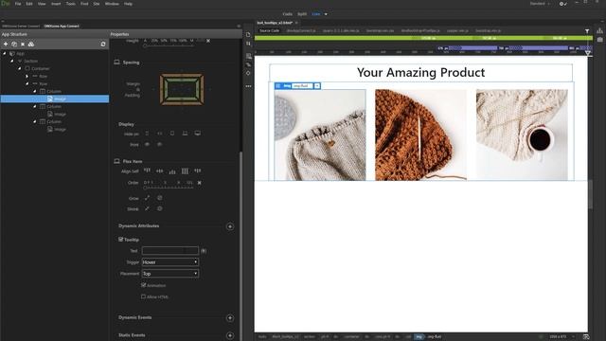Click the related files filter funnel icon

(587, 31)
